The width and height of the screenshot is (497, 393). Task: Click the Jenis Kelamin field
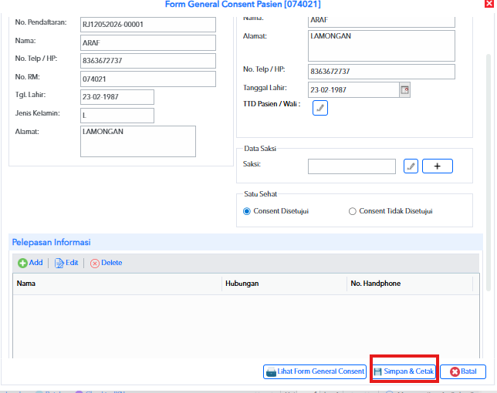pyautogui.click(x=117, y=116)
